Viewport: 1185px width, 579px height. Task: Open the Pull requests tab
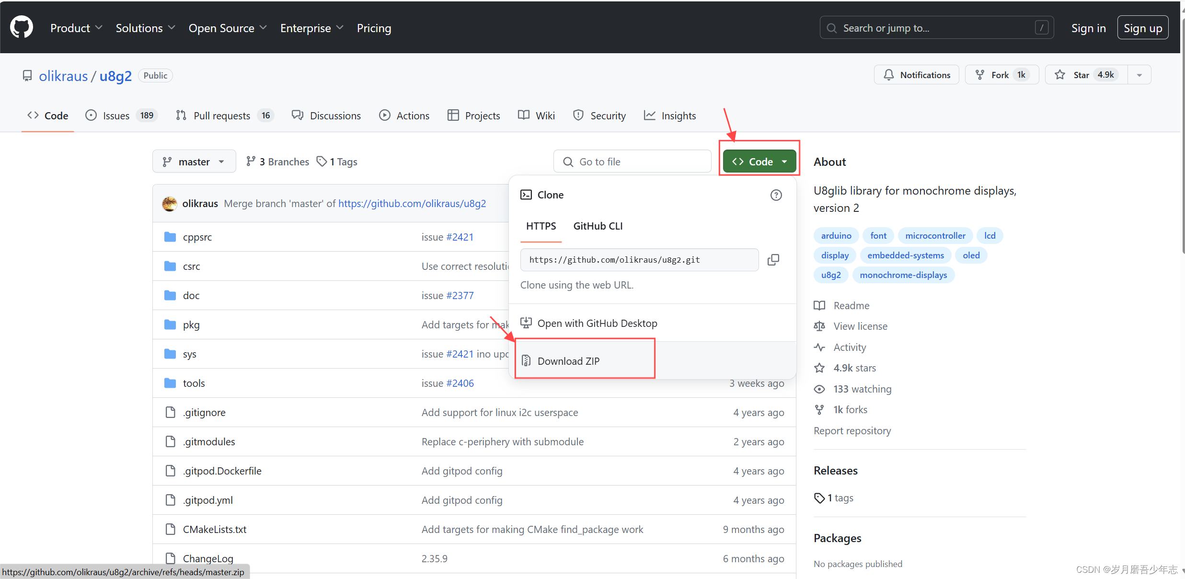225,116
